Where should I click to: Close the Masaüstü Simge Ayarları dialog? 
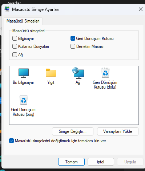[x=141, y=9]
